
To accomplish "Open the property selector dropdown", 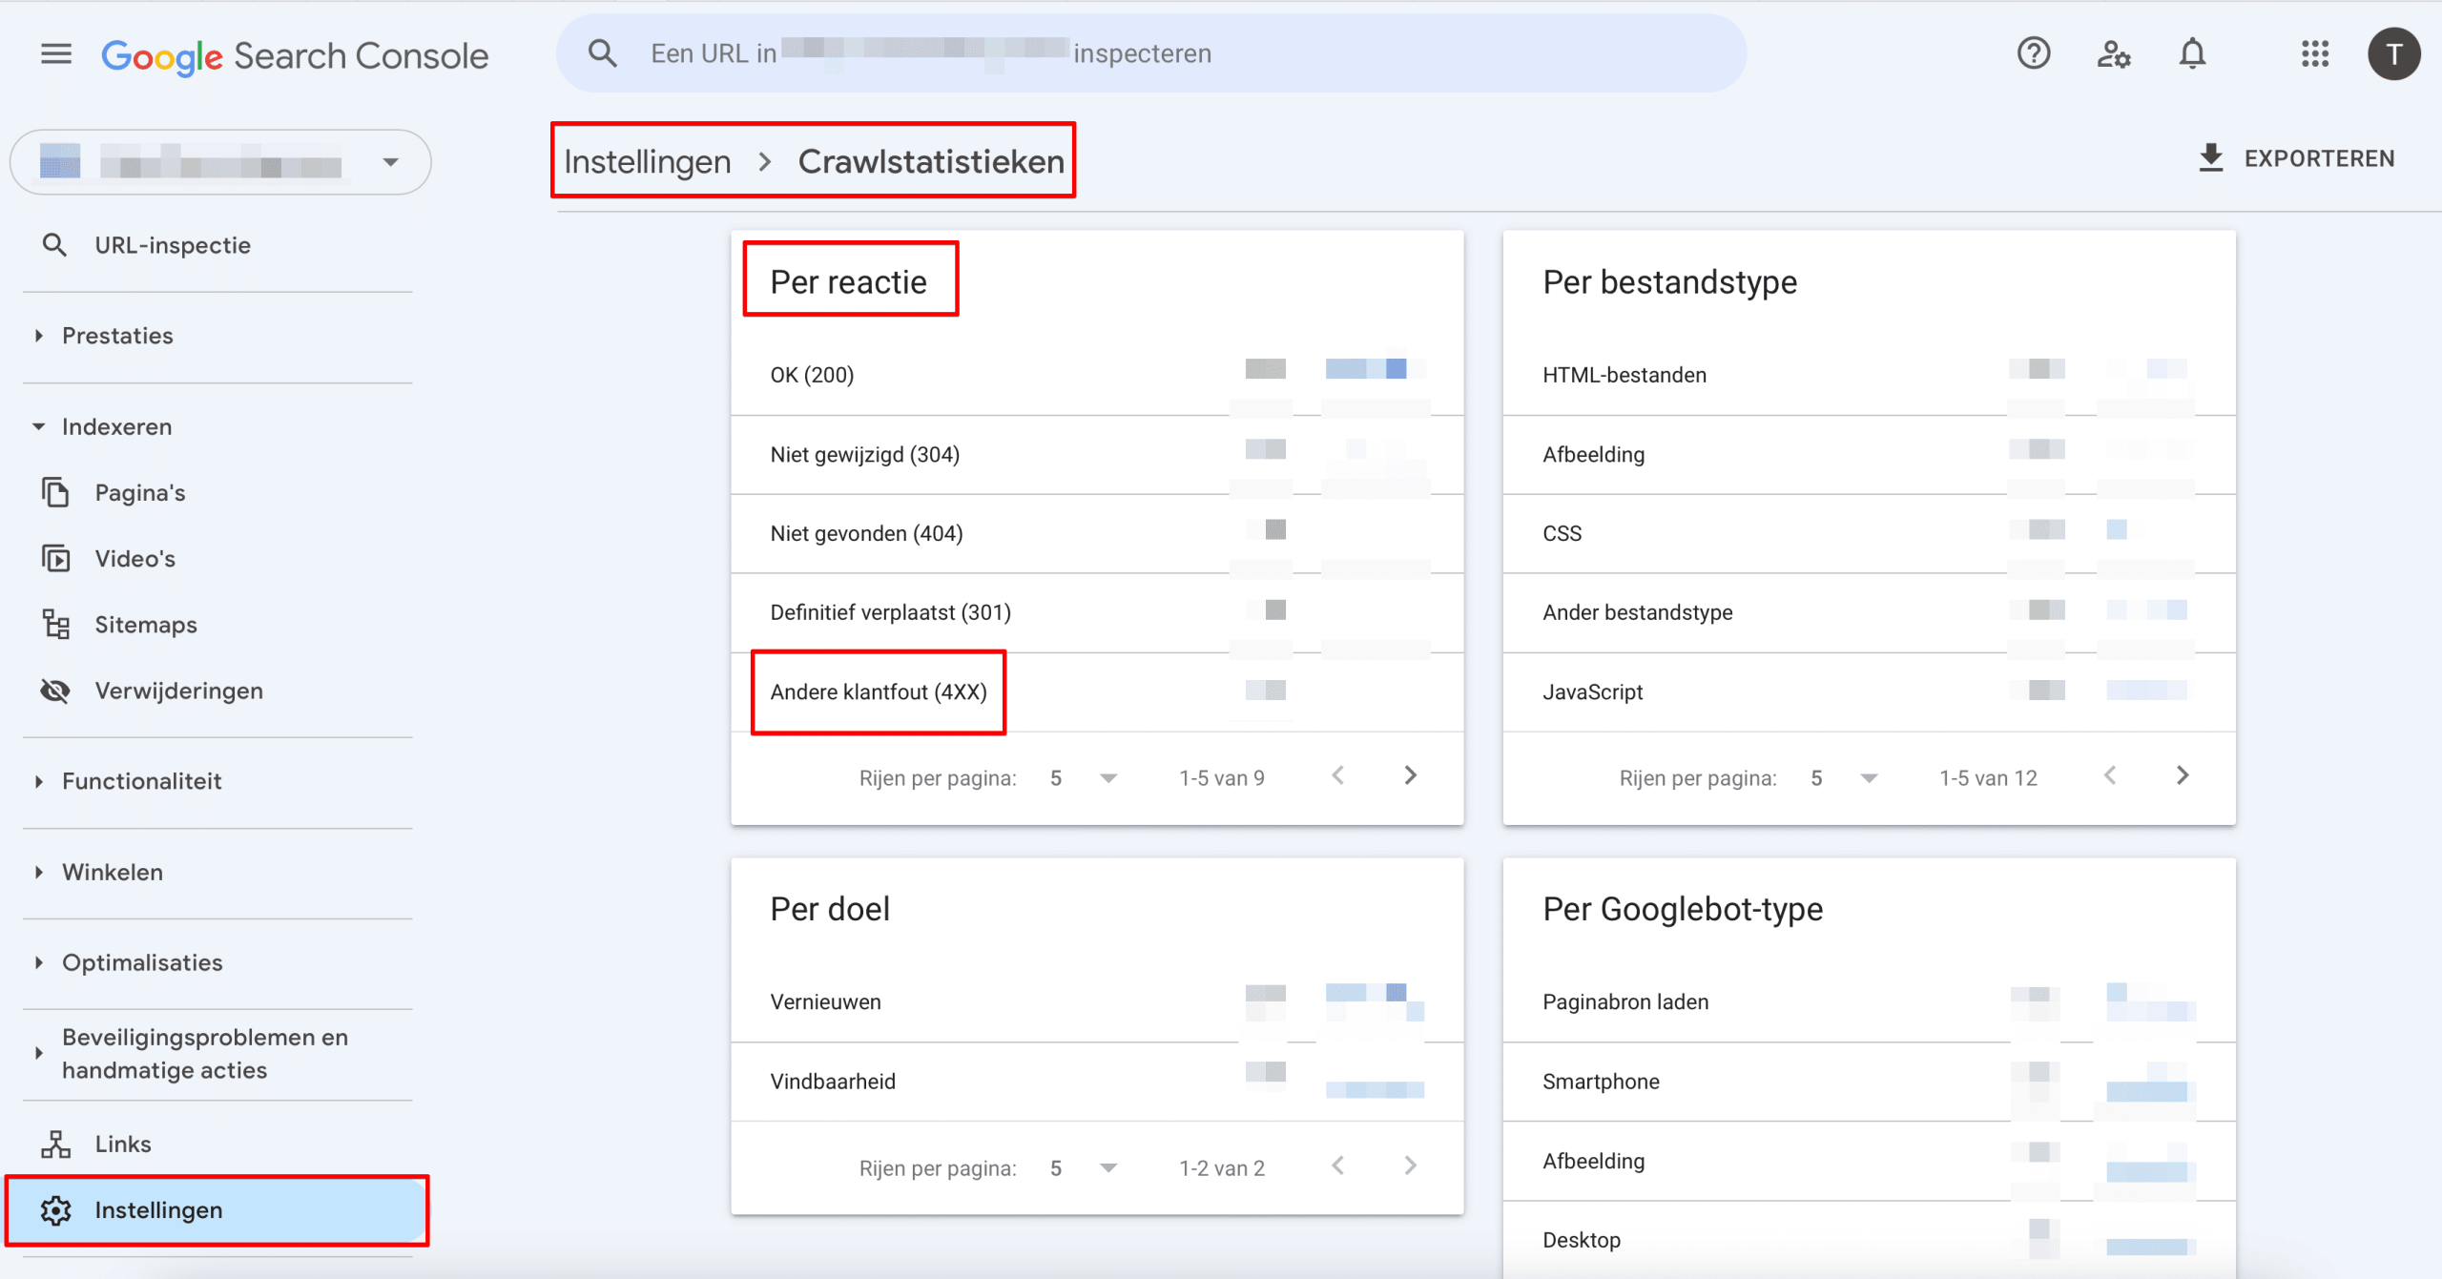I will (220, 162).
